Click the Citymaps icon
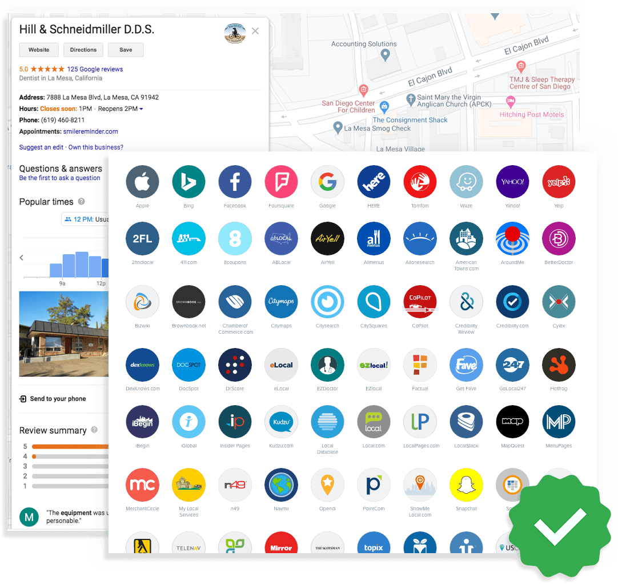The width and height of the screenshot is (618, 584). [281, 302]
